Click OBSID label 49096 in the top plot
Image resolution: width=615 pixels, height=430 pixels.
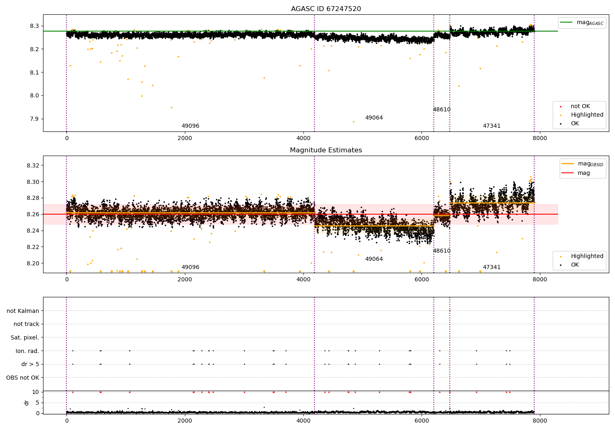pos(190,126)
